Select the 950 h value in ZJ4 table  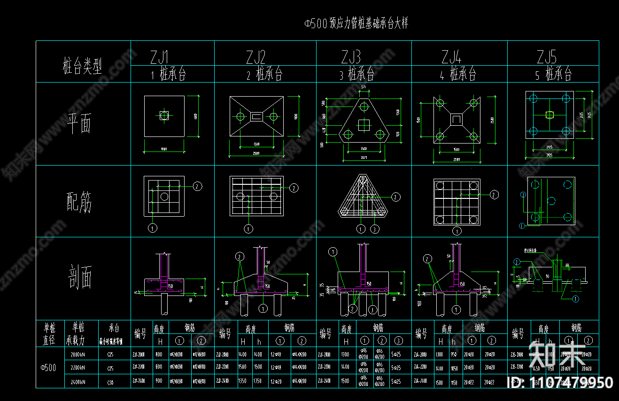click(453, 355)
